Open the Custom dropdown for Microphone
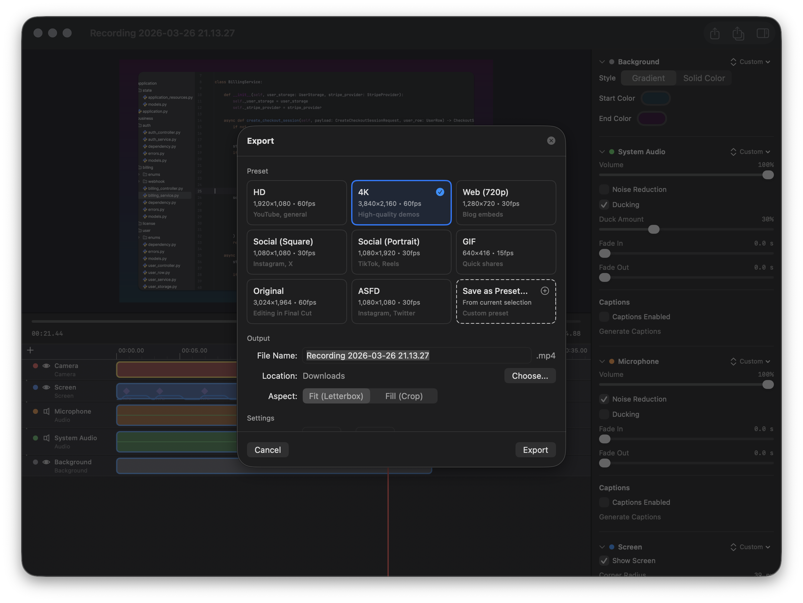 pos(750,361)
